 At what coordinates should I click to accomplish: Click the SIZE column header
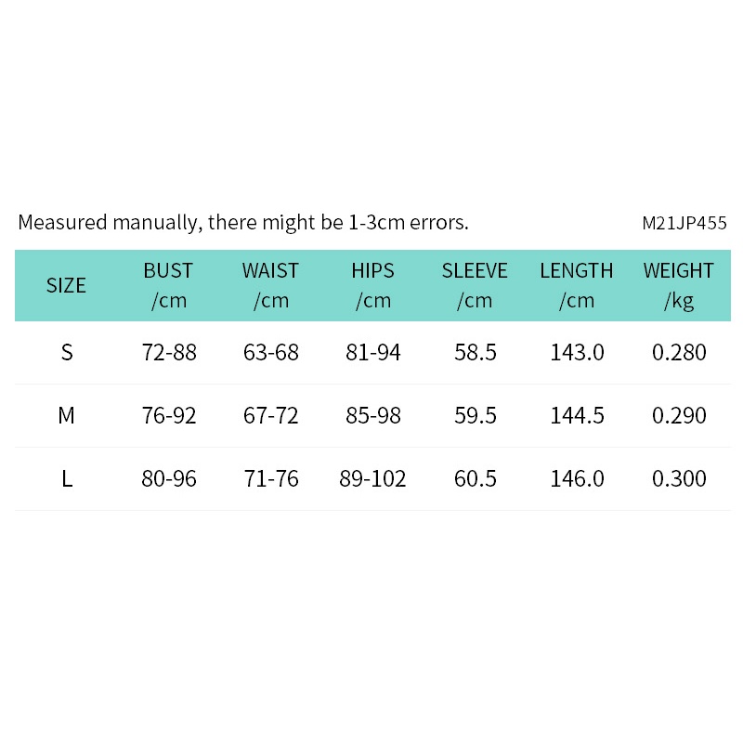tap(66, 285)
